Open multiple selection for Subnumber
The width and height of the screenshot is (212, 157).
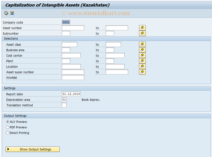142,33
